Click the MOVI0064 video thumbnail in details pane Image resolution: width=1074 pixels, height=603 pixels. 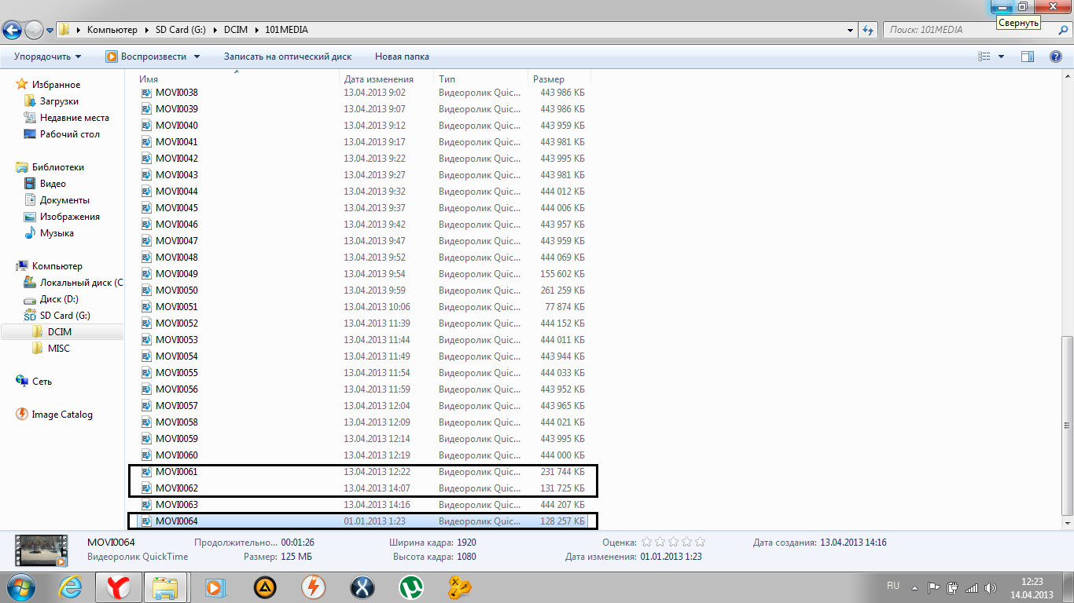(41, 550)
